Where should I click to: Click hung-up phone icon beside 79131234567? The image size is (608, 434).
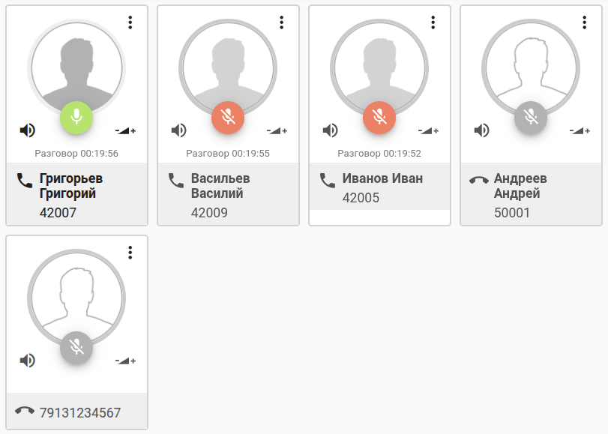pyautogui.click(x=25, y=411)
